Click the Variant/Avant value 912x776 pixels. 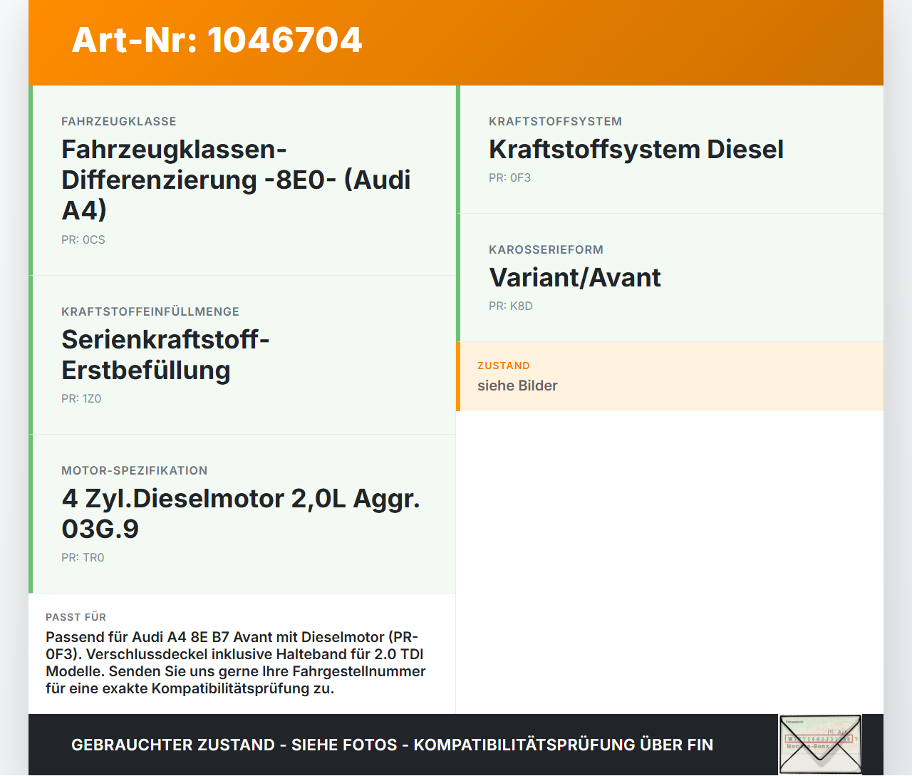tap(575, 278)
